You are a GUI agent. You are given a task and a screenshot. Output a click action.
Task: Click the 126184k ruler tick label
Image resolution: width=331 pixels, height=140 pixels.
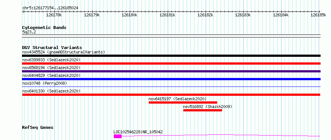click(281, 15)
